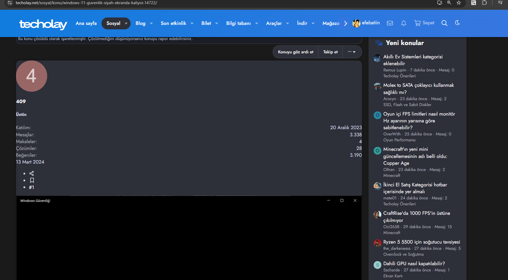Open efebatiin username menu
This screenshot has width=508, height=280.
click(x=371, y=23)
